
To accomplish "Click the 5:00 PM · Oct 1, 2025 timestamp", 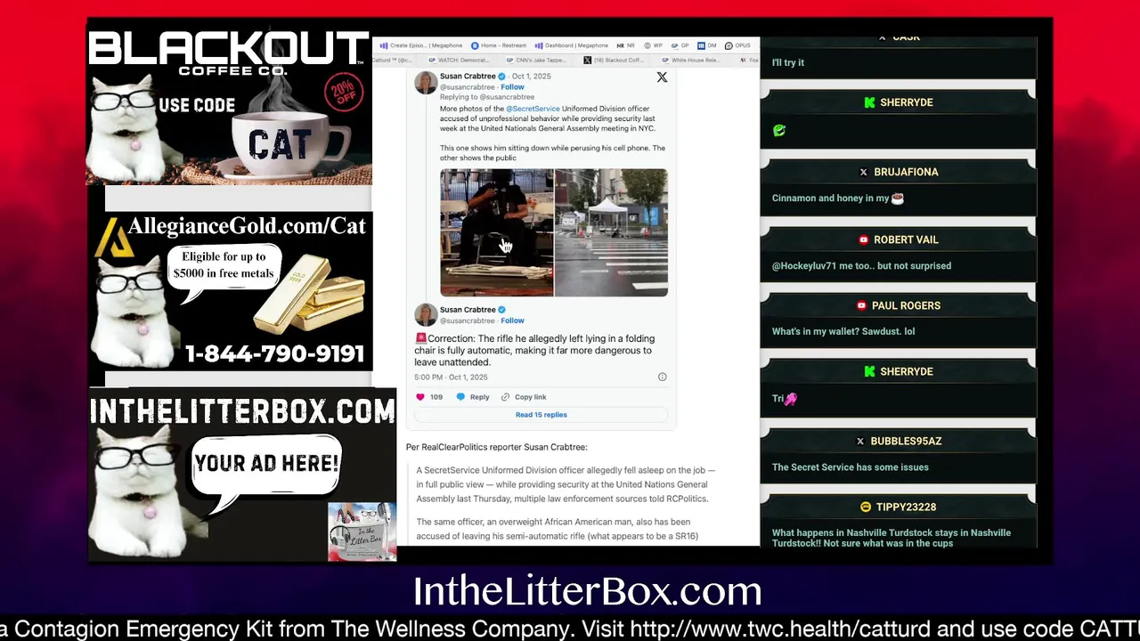I will point(451,377).
